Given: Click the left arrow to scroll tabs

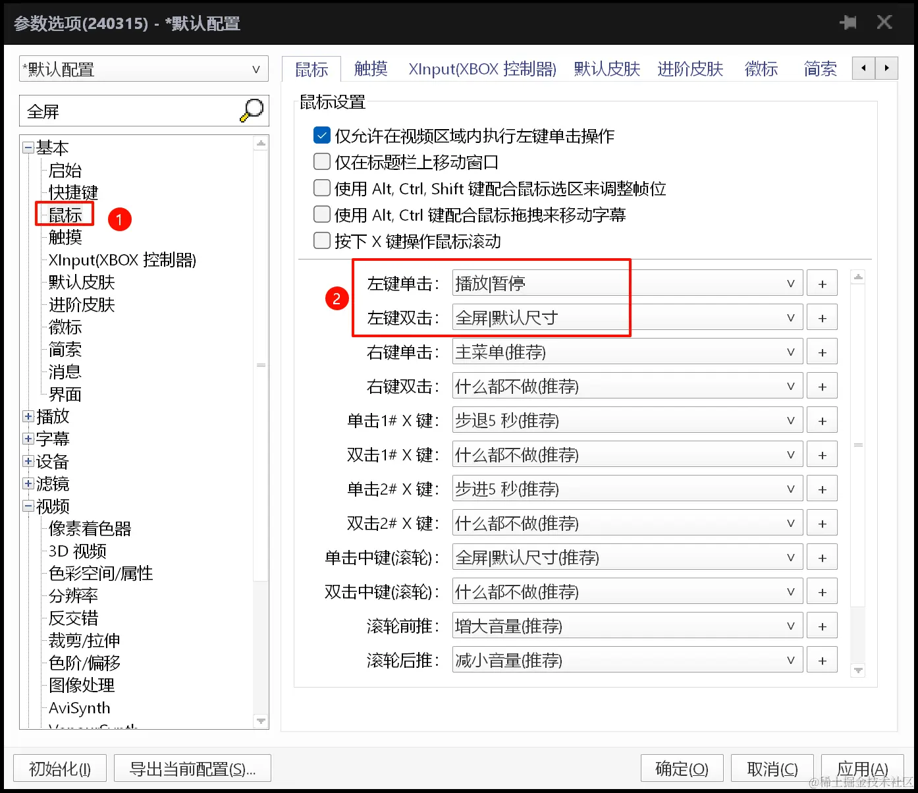Looking at the screenshot, I should pos(863,68).
